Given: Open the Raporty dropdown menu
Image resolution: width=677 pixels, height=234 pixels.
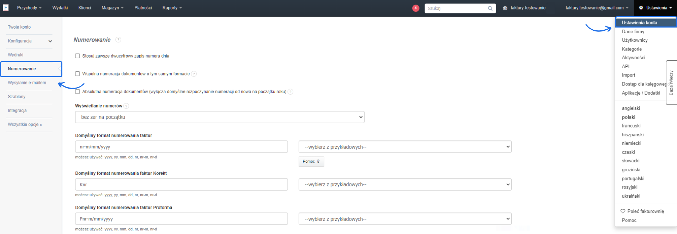Looking at the screenshot, I should pos(172,8).
